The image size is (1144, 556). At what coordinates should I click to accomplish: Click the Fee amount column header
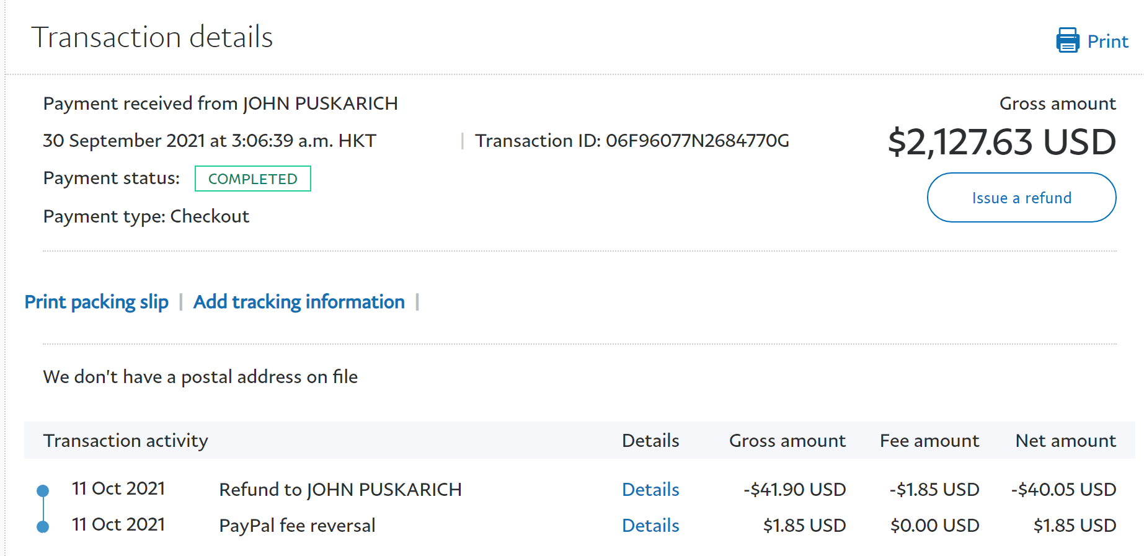click(929, 441)
